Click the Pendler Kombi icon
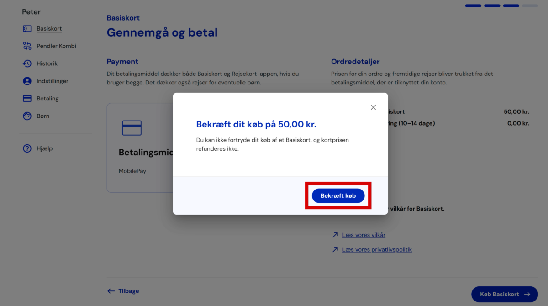The height and width of the screenshot is (306, 548). coord(27,46)
